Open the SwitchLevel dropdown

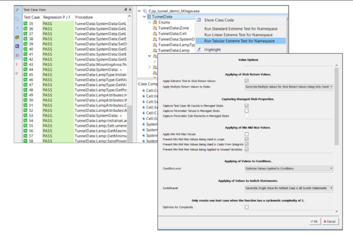tap(289, 188)
